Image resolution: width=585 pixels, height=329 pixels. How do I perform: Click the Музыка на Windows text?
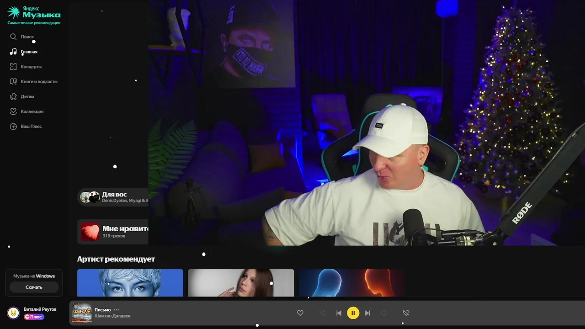(x=34, y=276)
